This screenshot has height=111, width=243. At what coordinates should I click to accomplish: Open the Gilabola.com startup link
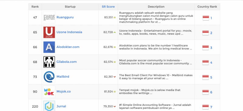(67, 62)
